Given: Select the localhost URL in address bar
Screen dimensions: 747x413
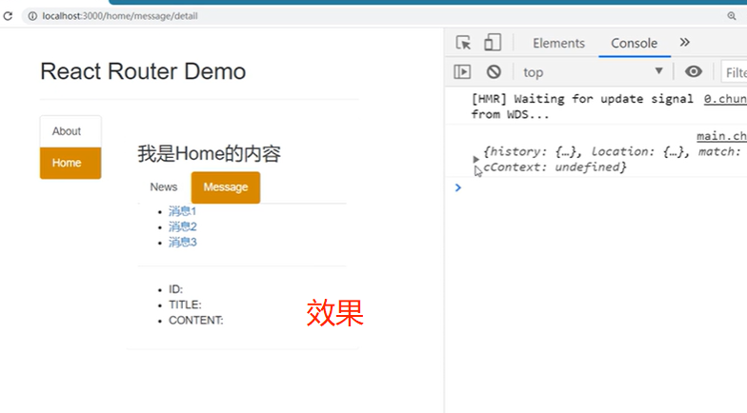Looking at the screenshot, I should (x=120, y=16).
